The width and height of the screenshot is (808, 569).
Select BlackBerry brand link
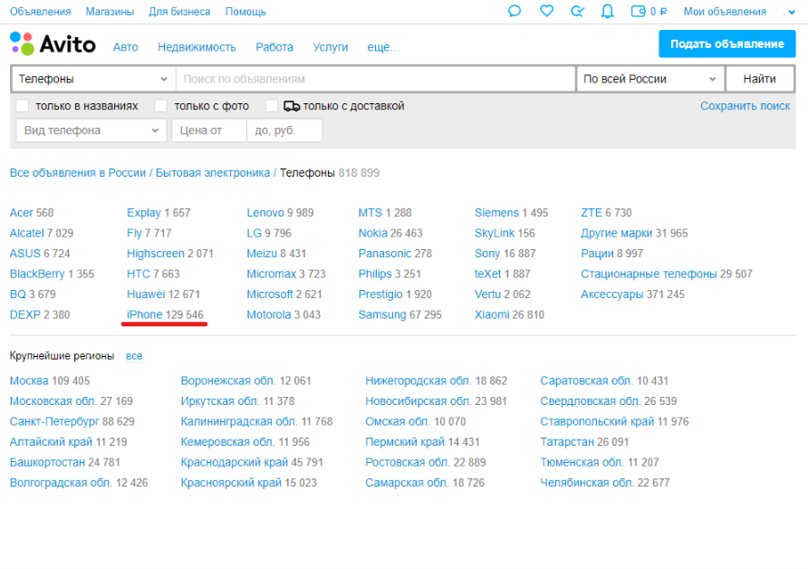(37, 274)
